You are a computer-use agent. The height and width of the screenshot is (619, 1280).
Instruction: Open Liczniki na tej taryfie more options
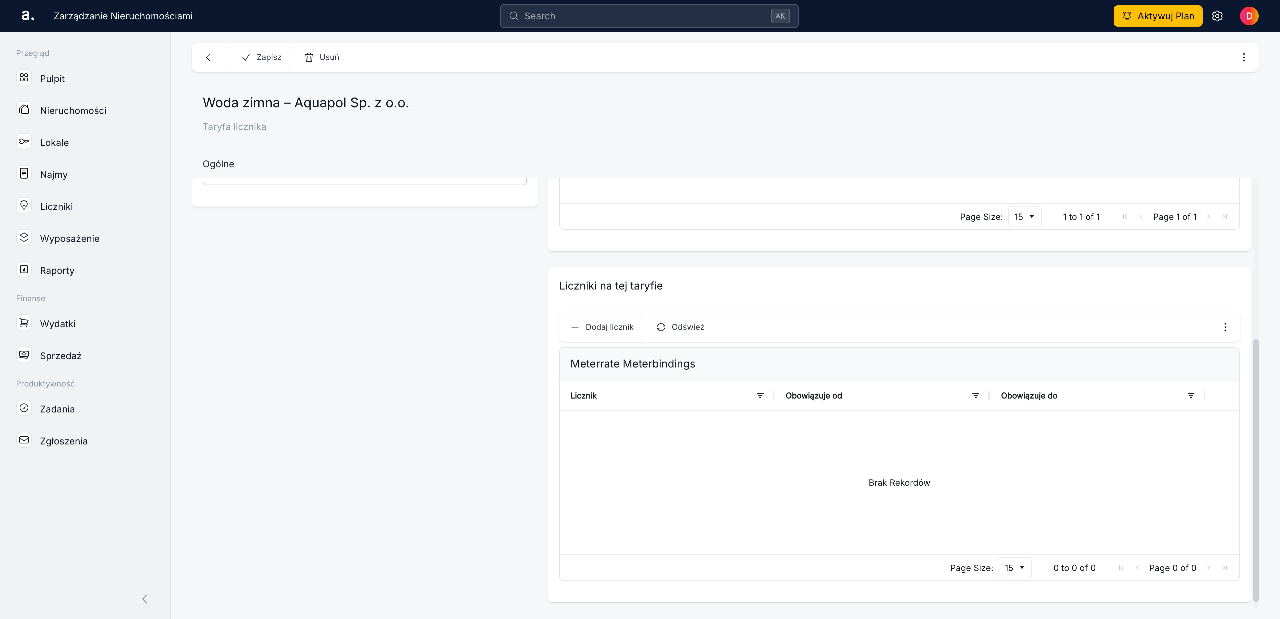[1225, 327]
